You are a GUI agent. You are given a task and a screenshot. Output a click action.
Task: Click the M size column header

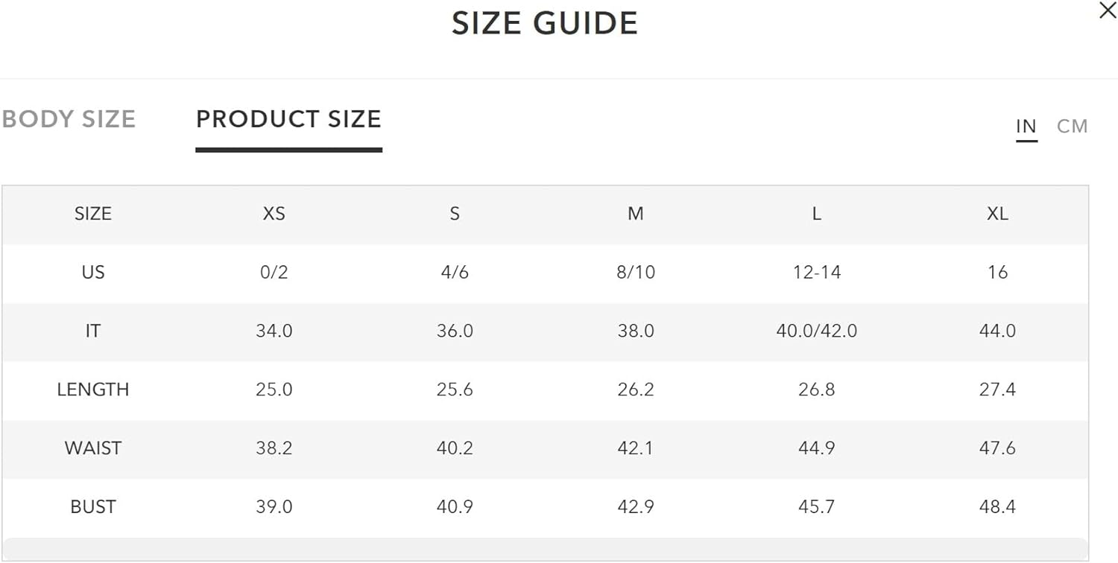[635, 214]
